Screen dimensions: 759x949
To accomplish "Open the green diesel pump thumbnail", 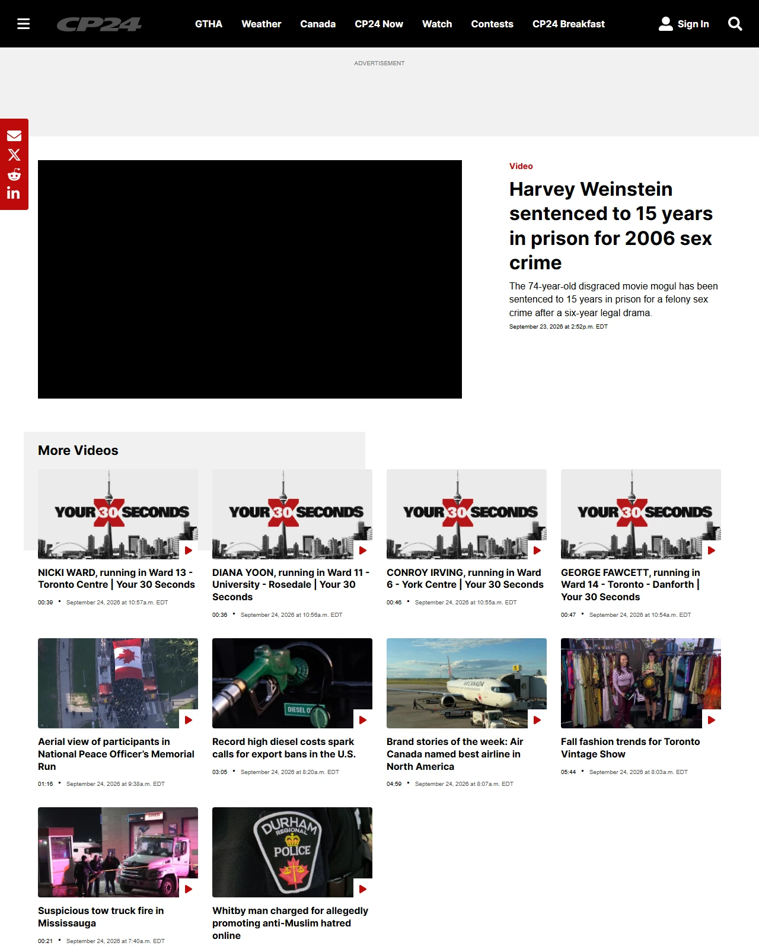I will coord(292,683).
